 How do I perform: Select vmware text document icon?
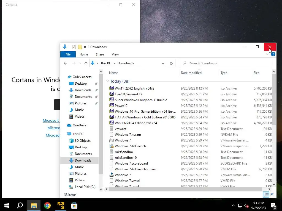pos(112,129)
